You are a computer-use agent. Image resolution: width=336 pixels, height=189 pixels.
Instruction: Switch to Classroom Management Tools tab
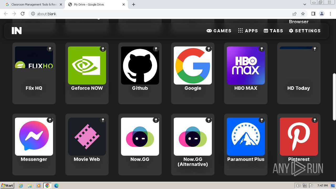34,4
